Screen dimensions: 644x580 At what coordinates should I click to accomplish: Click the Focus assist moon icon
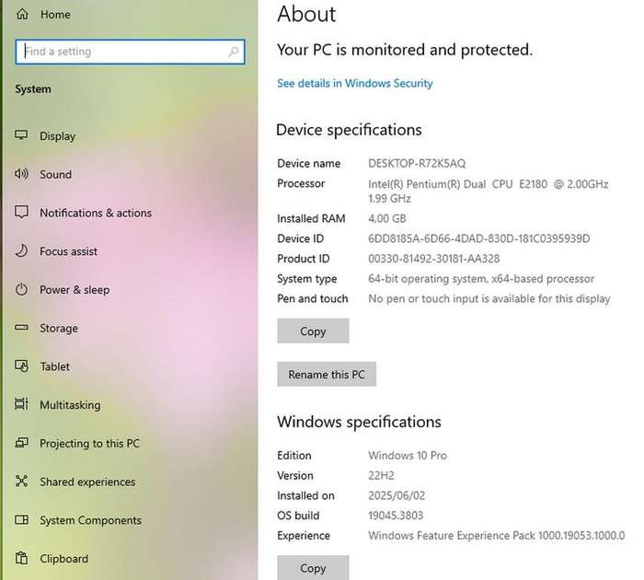tap(21, 250)
